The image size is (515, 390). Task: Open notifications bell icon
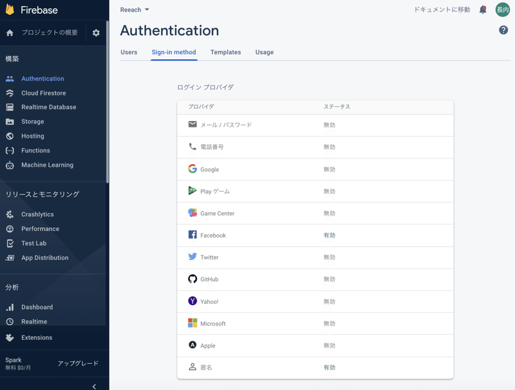(483, 10)
